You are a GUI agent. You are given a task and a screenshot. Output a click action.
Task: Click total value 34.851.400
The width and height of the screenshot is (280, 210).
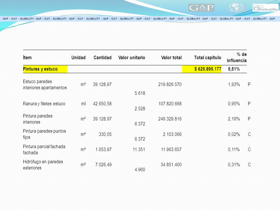[171, 164]
